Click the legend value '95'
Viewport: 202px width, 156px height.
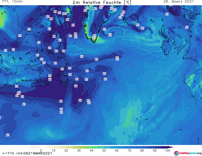155,150
